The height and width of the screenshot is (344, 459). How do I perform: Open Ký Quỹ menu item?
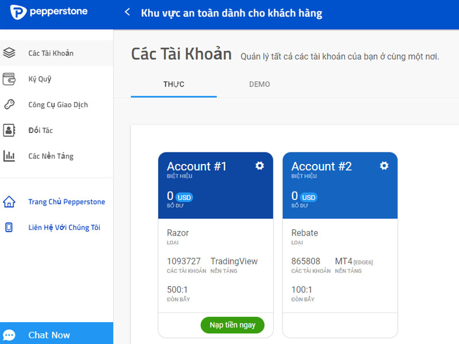[56, 79]
